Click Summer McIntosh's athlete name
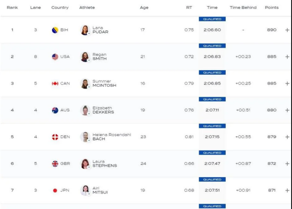292x209 pixels. 104,83
